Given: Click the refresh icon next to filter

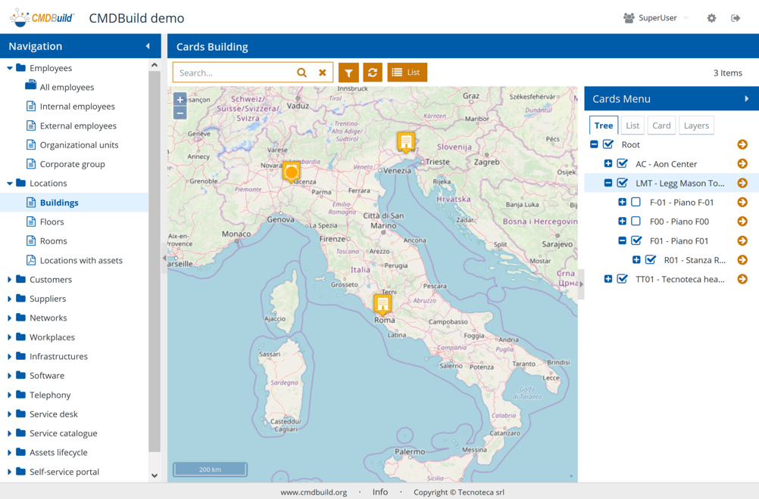Looking at the screenshot, I should [372, 73].
